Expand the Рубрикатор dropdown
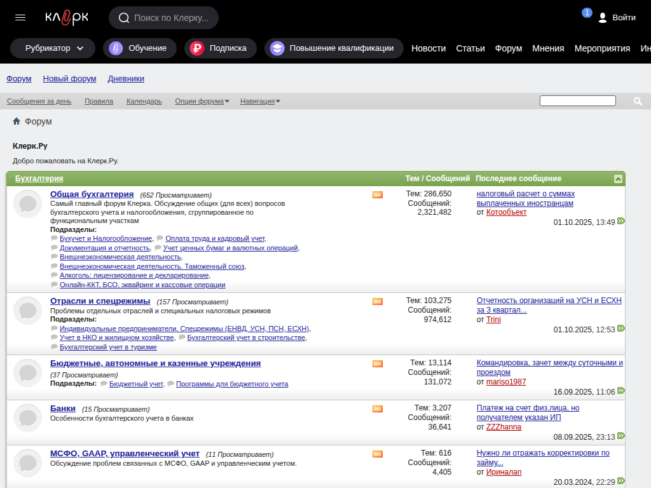651x488 pixels. [x=53, y=48]
